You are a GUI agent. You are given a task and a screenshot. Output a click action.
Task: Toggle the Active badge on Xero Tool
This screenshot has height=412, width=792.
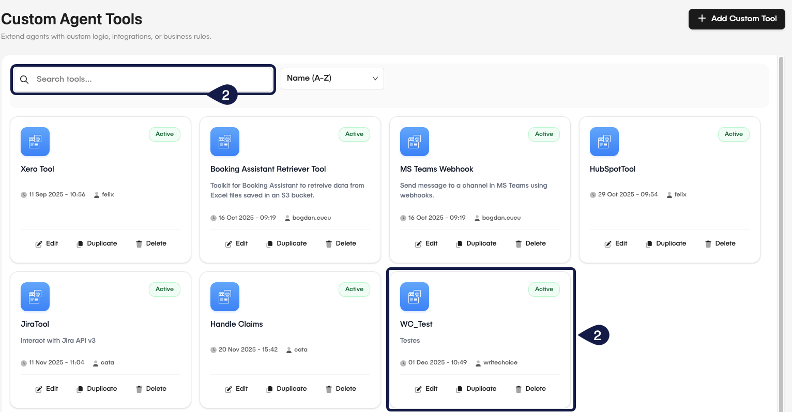164,134
